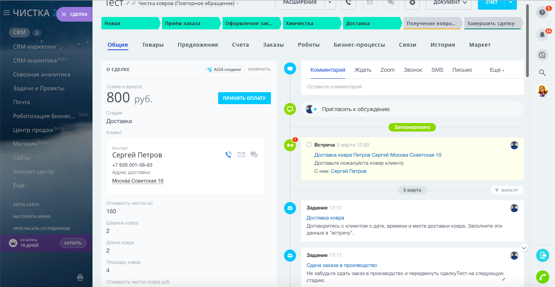The width and height of the screenshot is (555, 287).
Task: Open the Чистка ковров (Повторное обращение) pipeline dropdown
Action: tap(188, 3)
